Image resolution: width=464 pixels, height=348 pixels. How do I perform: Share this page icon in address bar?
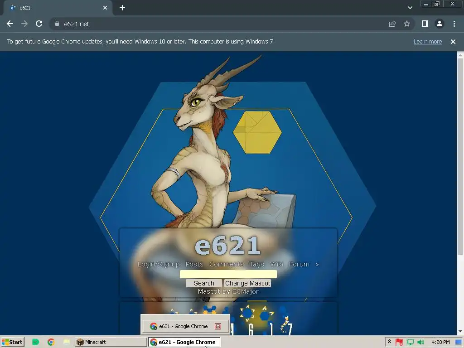[392, 24]
